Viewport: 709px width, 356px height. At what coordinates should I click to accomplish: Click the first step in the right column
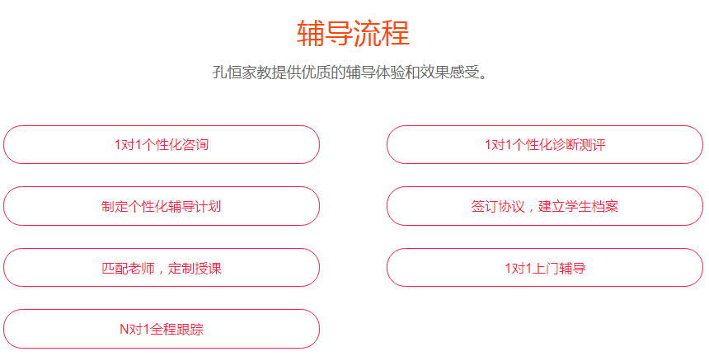pyautogui.click(x=545, y=144)
